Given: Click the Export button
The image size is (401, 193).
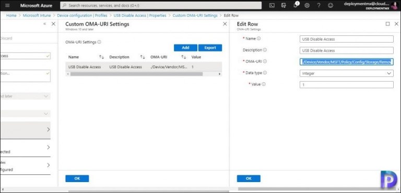Looking at the screenshot, I should coord(210,48).
